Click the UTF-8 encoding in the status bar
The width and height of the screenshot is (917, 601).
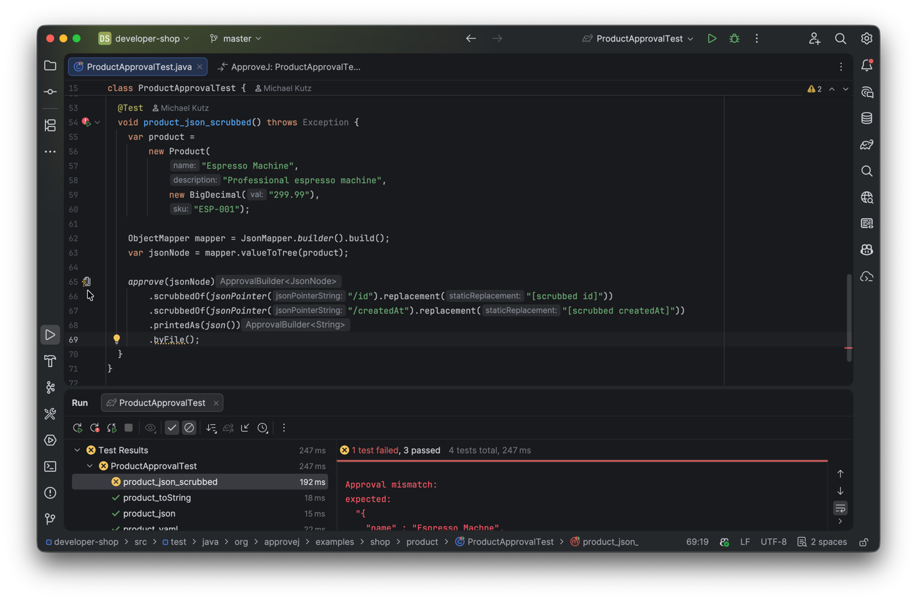coord(773,542)
